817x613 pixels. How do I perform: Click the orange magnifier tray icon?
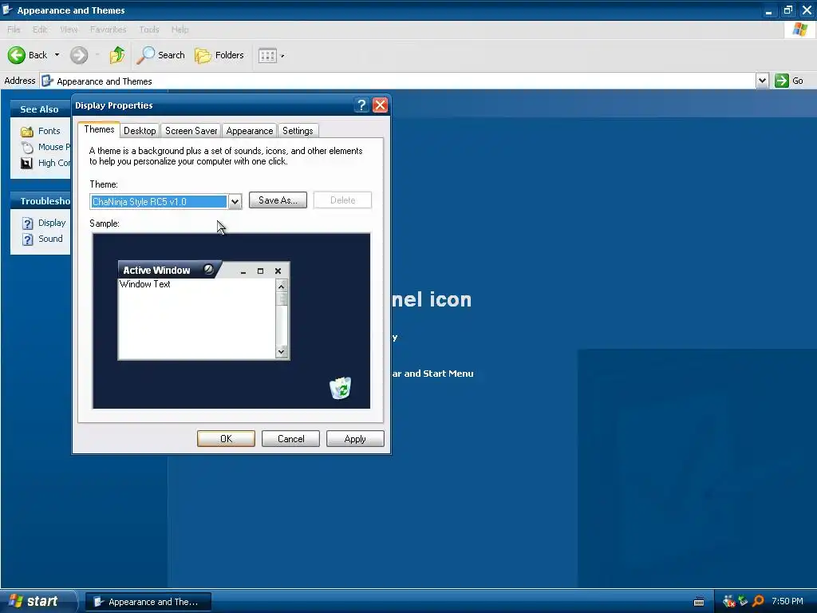point(759,602)
